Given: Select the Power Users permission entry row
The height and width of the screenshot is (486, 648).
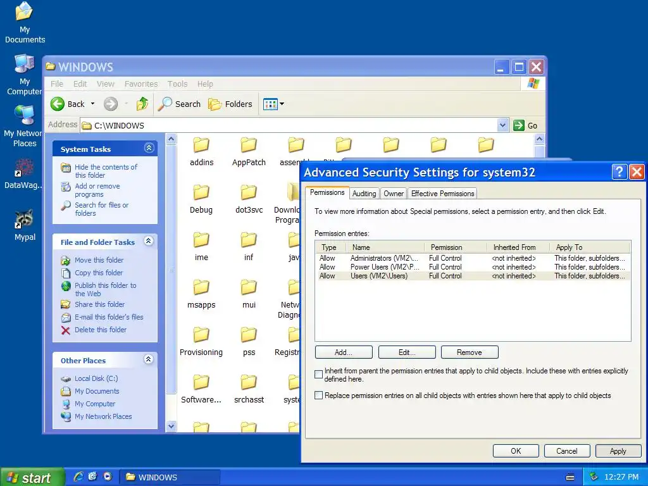Looking at the screenshot, I should [472, 267].
